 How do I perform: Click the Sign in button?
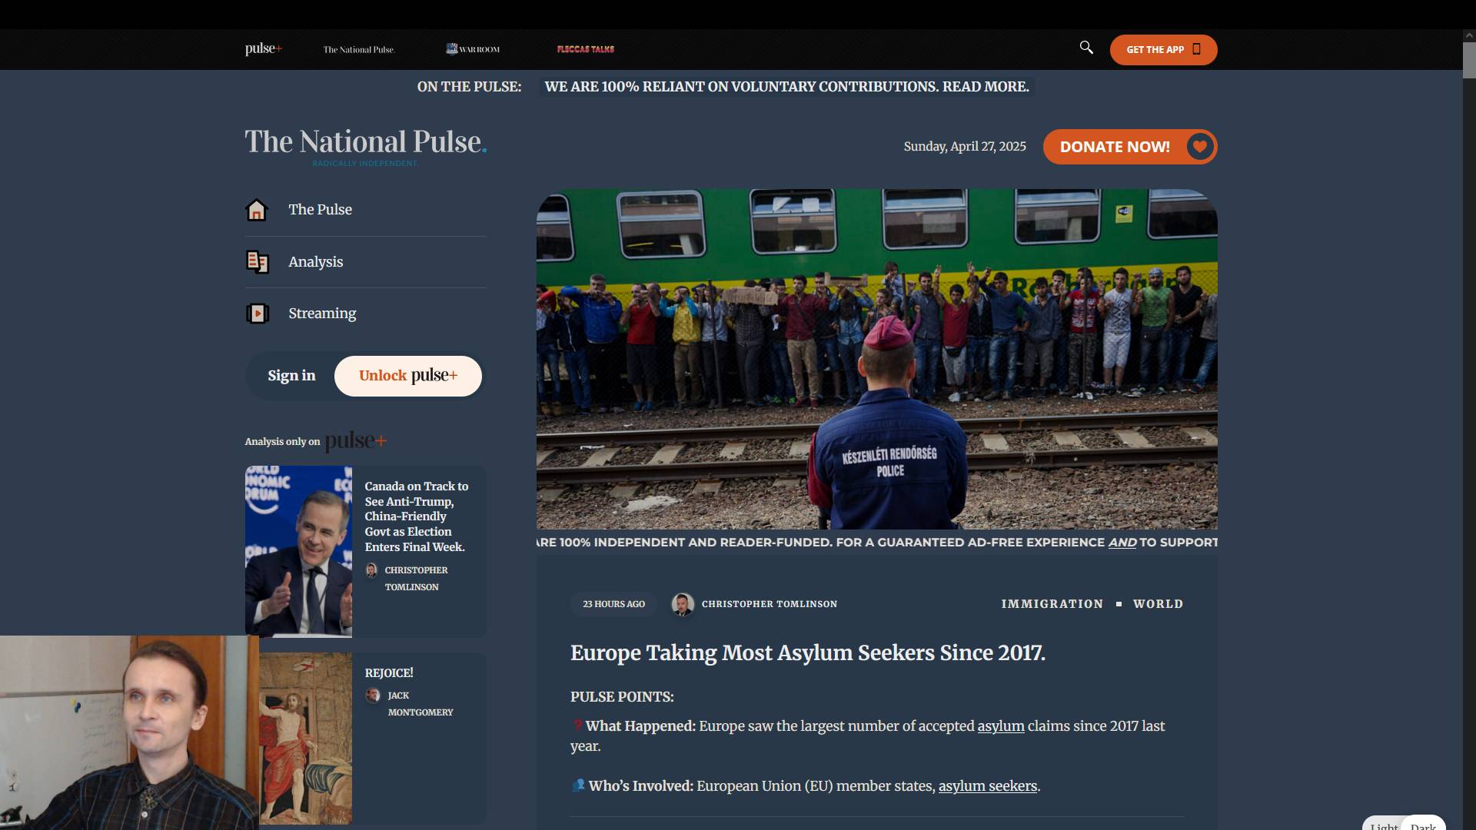click(x=291, y=376)
